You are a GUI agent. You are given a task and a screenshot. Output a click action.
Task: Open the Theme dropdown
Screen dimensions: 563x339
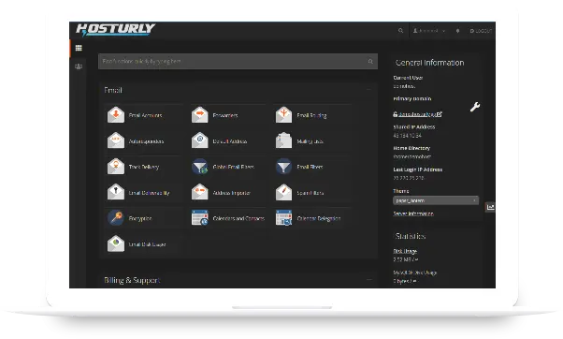(436, 200)
